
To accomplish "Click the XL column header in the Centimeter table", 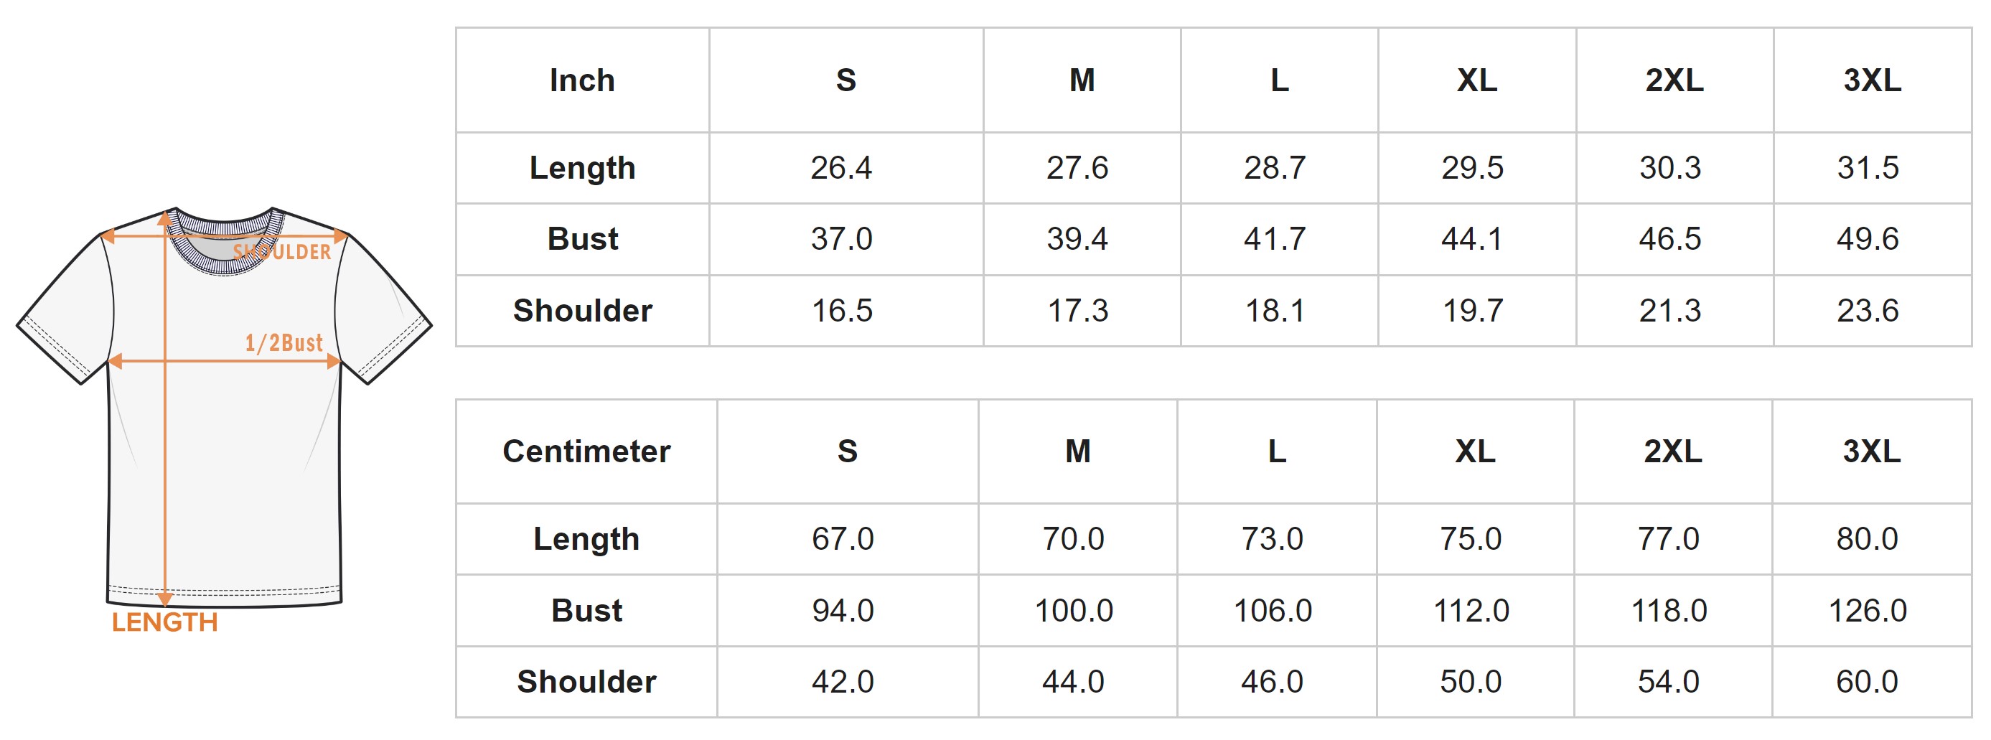I will pyautogui.click(x=1475, y=451).
